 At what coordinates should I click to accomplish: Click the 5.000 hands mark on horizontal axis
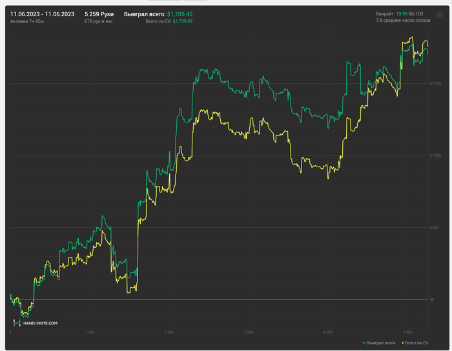point(407,332)
